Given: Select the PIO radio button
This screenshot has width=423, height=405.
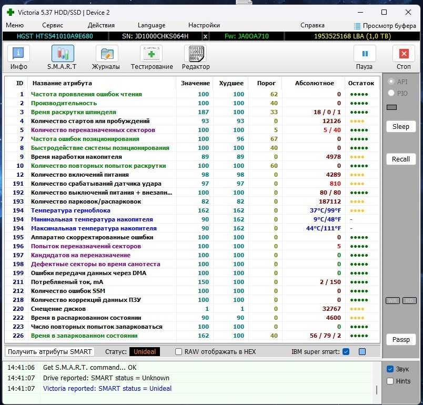Looking at the screenshot, I should [391, 93].
